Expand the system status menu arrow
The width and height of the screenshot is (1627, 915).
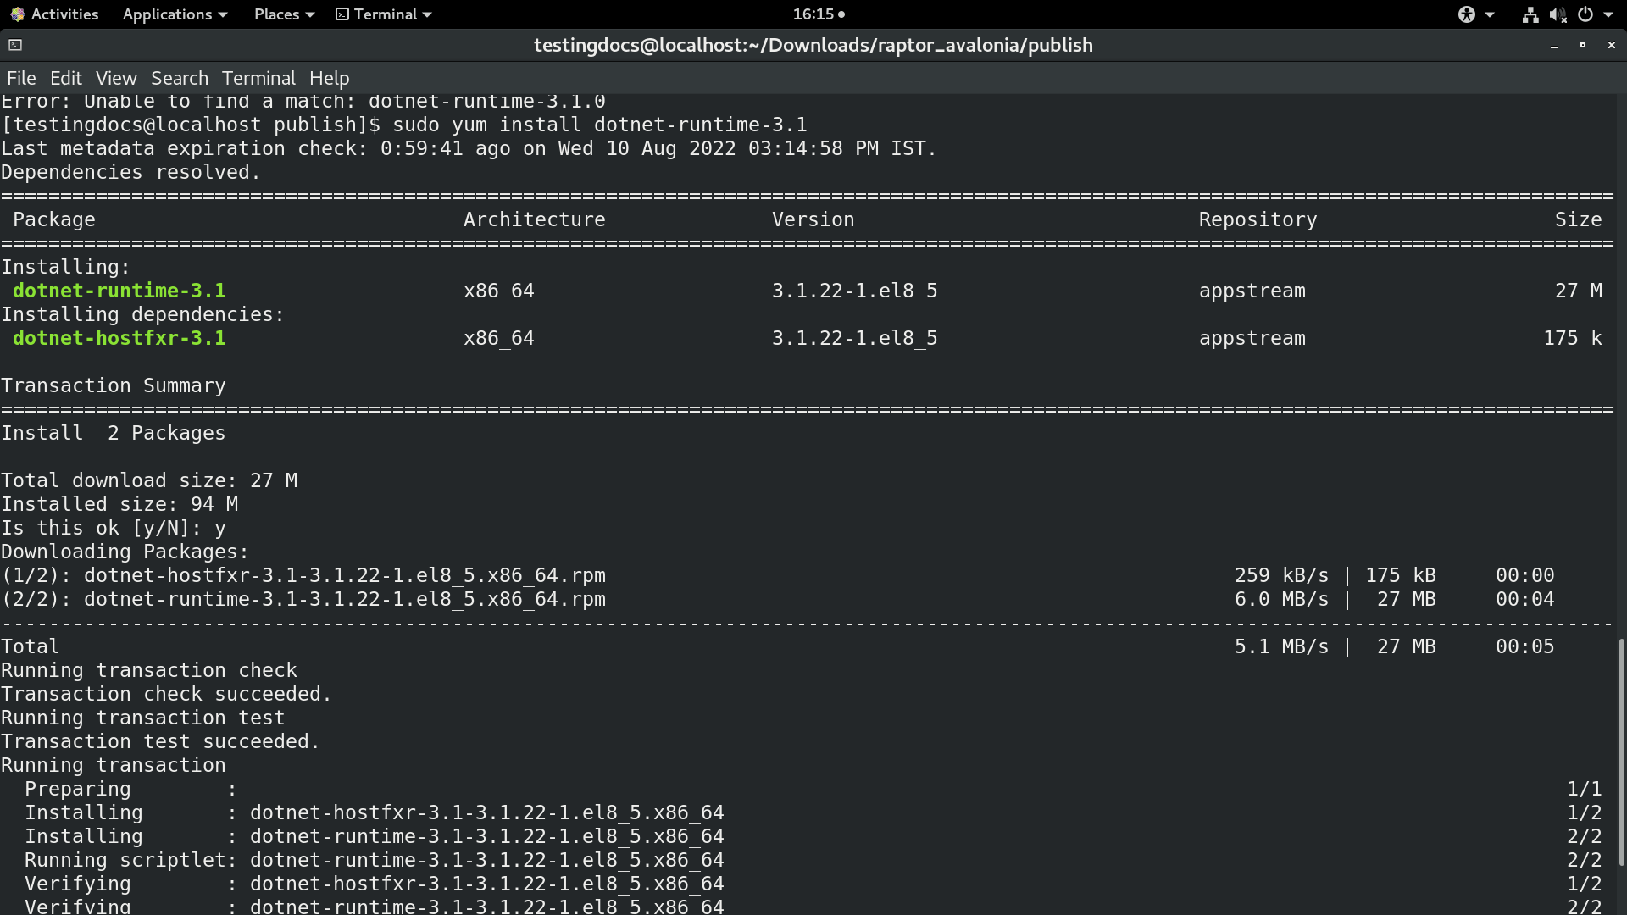(x=1607, y=14)
